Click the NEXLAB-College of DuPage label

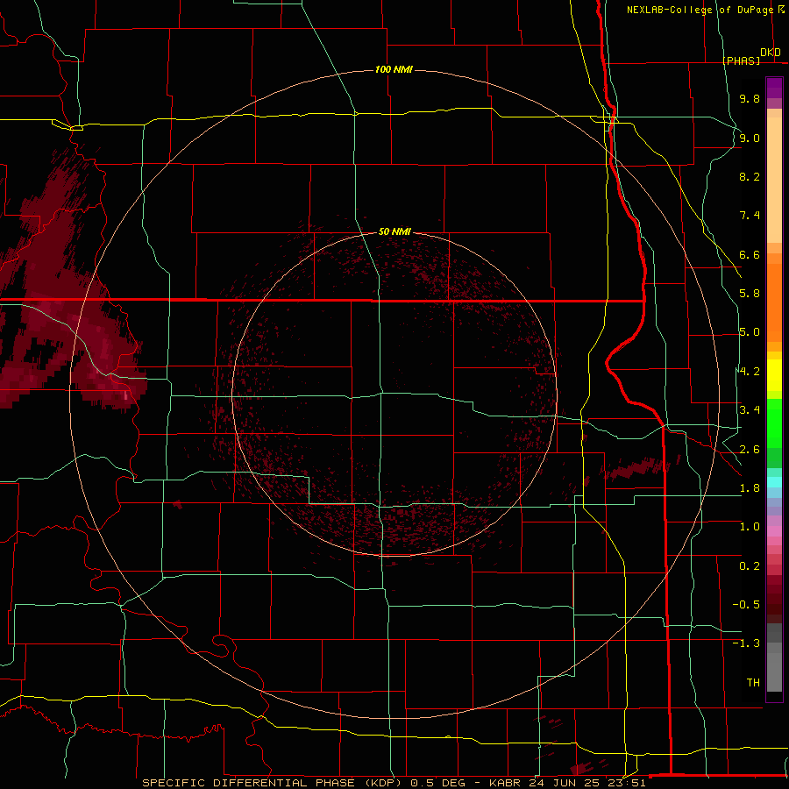point(700,10)
